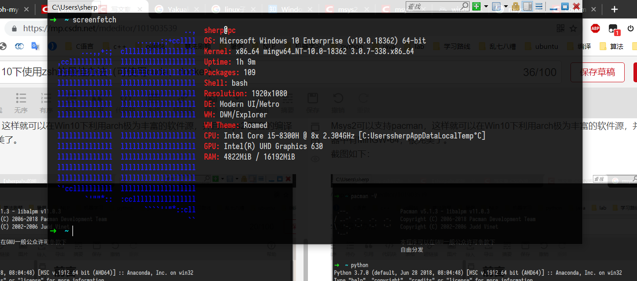Expand the dropdown beside the clipboard extension

pos(506,7)
